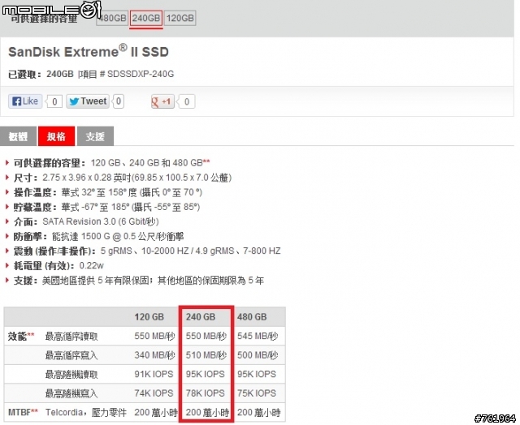520x425 pixels.
Task: Click the 74K IOPS cell
Action: (x=154, y=393)
